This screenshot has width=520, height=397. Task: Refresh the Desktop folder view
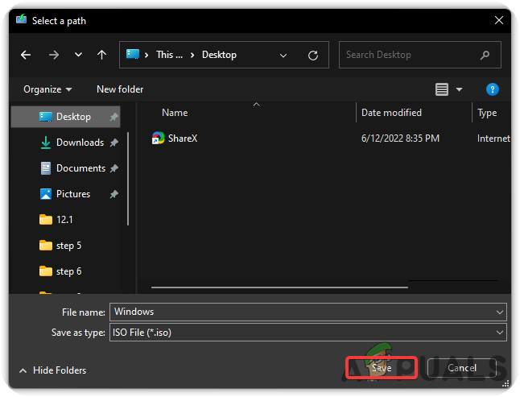pyautogui.click(x=313, y=56)
